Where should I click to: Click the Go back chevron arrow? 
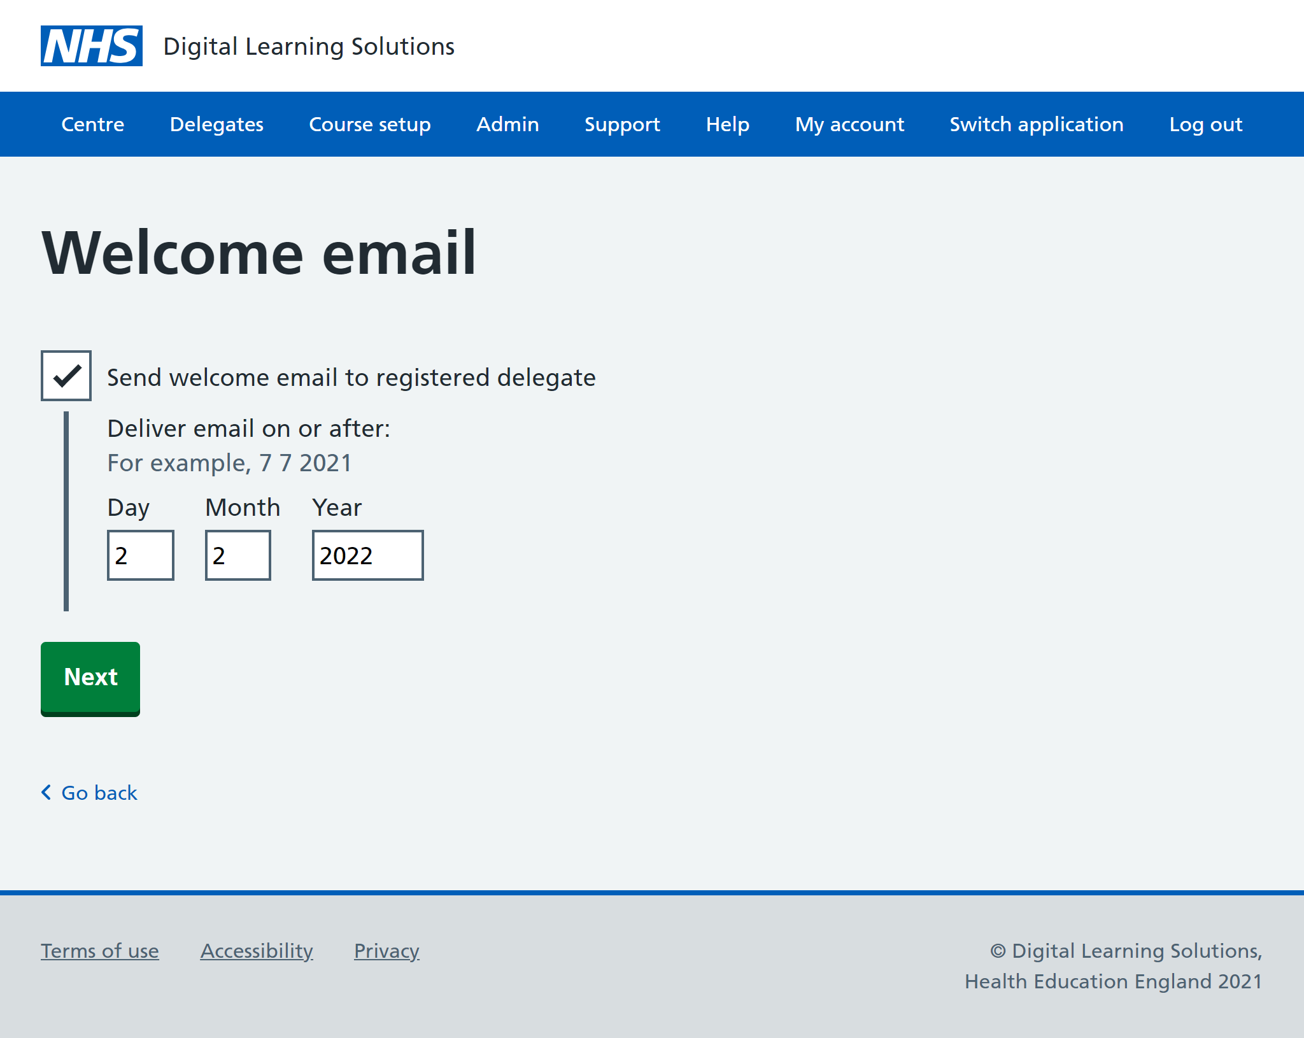[46, 792]
